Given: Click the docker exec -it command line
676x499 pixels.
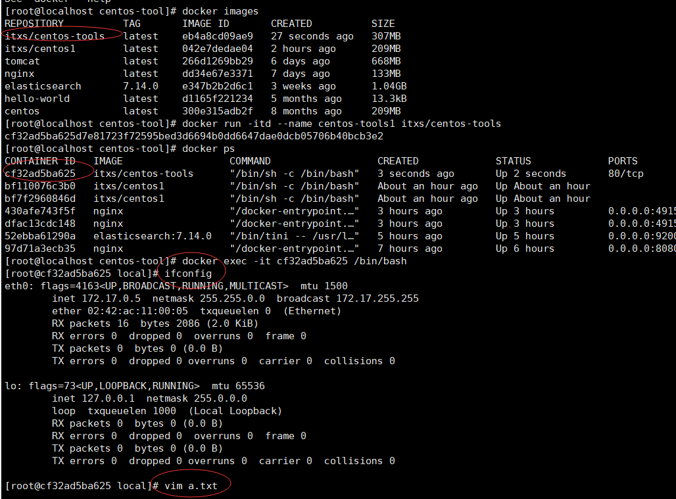Looking at the screenshot, I should [295, 261].
